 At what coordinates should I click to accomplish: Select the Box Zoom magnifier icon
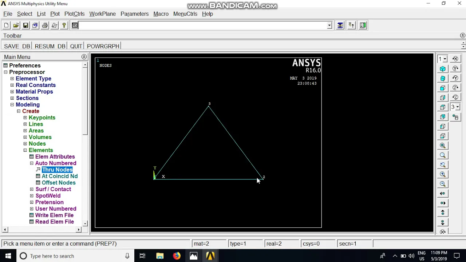[443, 155]
